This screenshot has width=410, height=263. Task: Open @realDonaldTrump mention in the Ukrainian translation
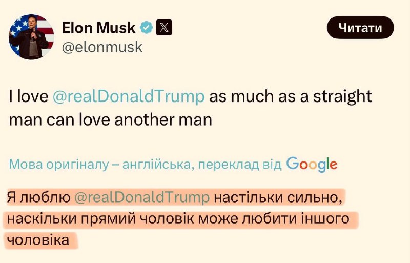click(142, 197)
